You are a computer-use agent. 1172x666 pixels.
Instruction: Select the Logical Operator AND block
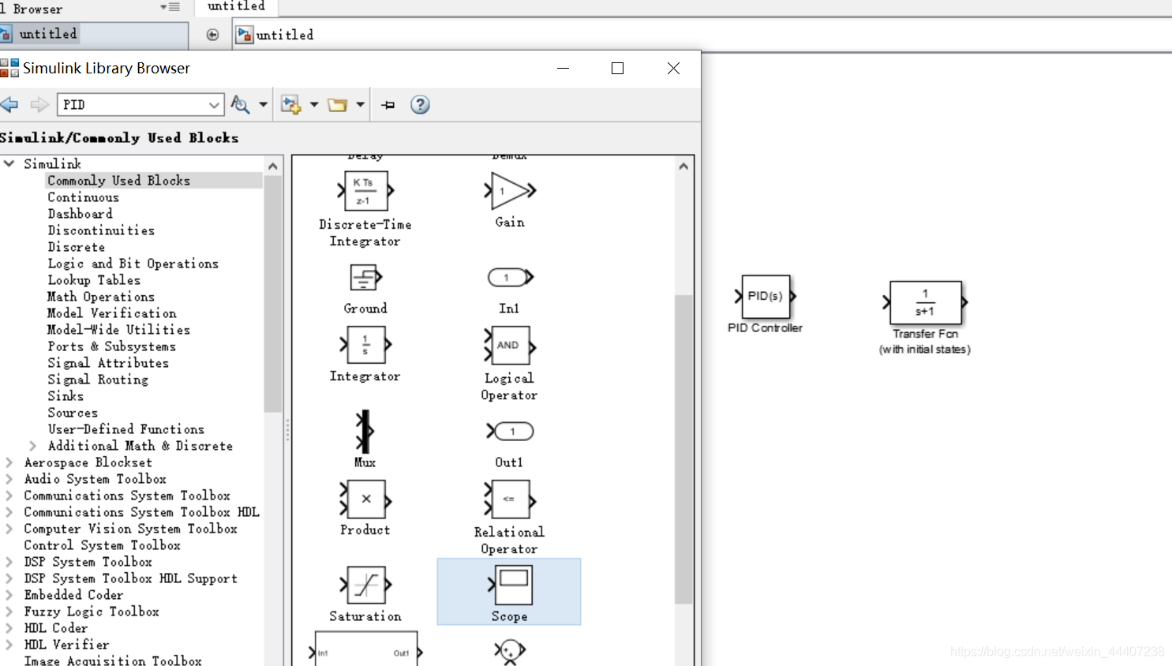(x=510, y=346)
